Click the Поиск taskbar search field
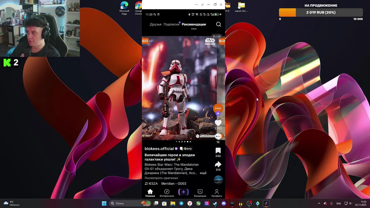 [x=130, y=203]
